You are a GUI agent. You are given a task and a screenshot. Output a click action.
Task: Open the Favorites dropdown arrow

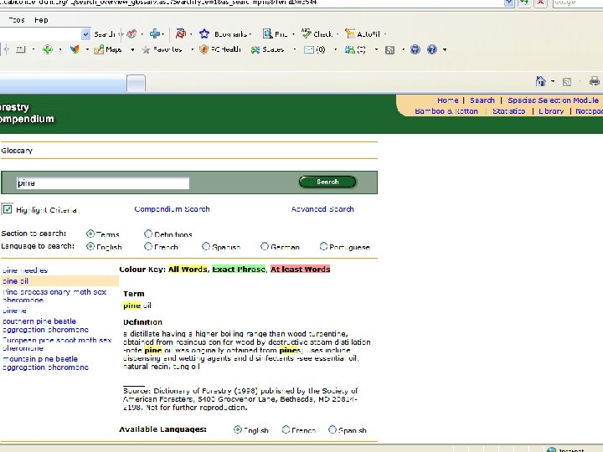(192, 49)
